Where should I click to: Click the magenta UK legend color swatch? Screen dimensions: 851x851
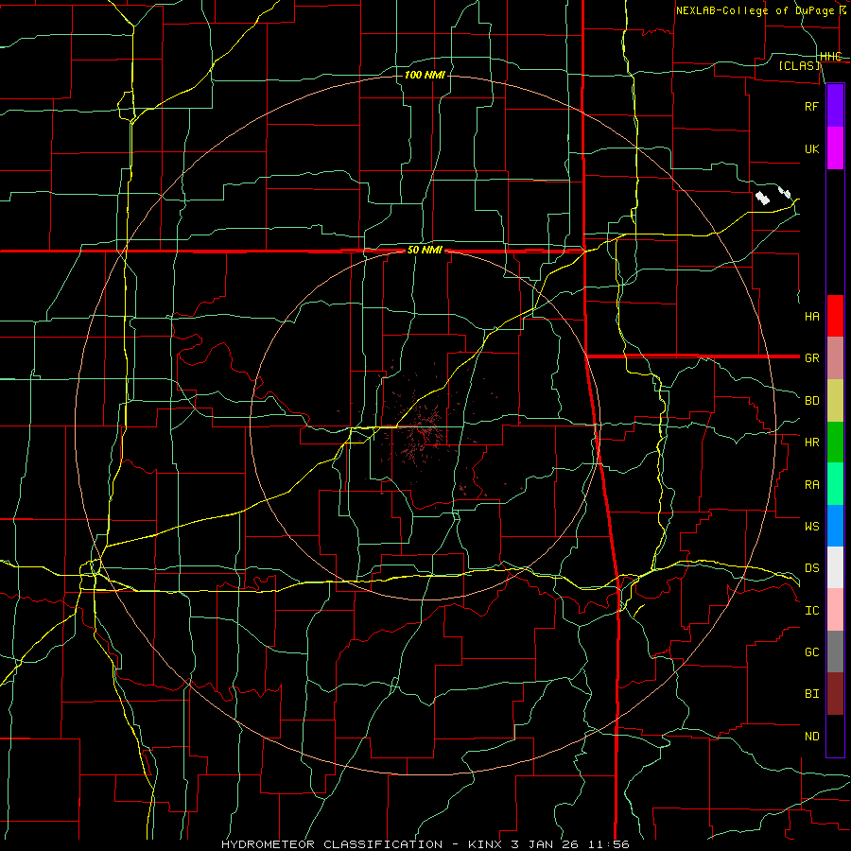pos(835,148)
